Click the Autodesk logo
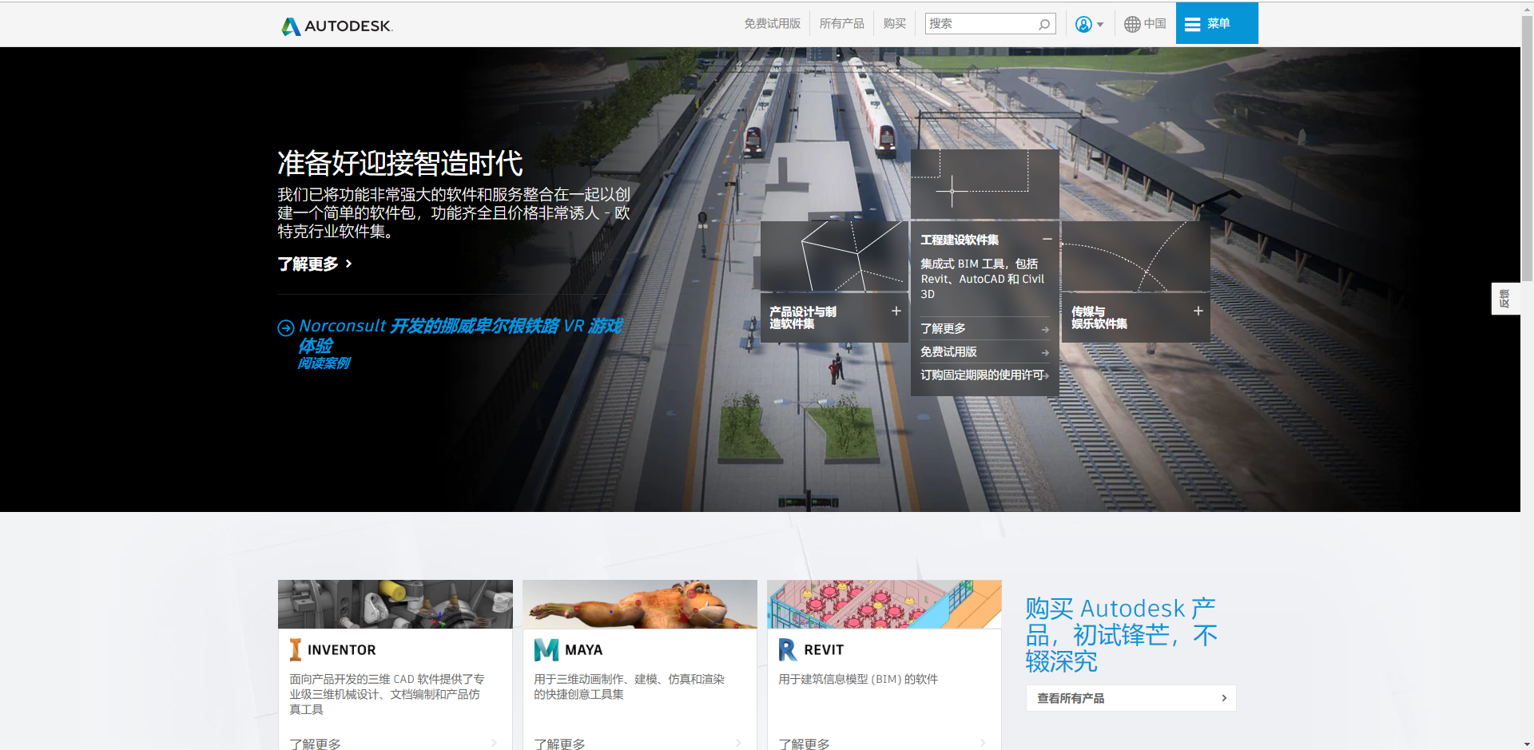This screenshot has width=1534, height=750. (x=336, y=24)
